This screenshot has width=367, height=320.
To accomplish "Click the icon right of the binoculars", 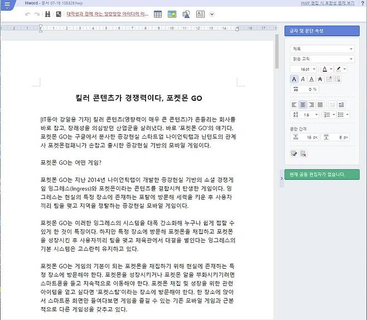I will 59,14.
